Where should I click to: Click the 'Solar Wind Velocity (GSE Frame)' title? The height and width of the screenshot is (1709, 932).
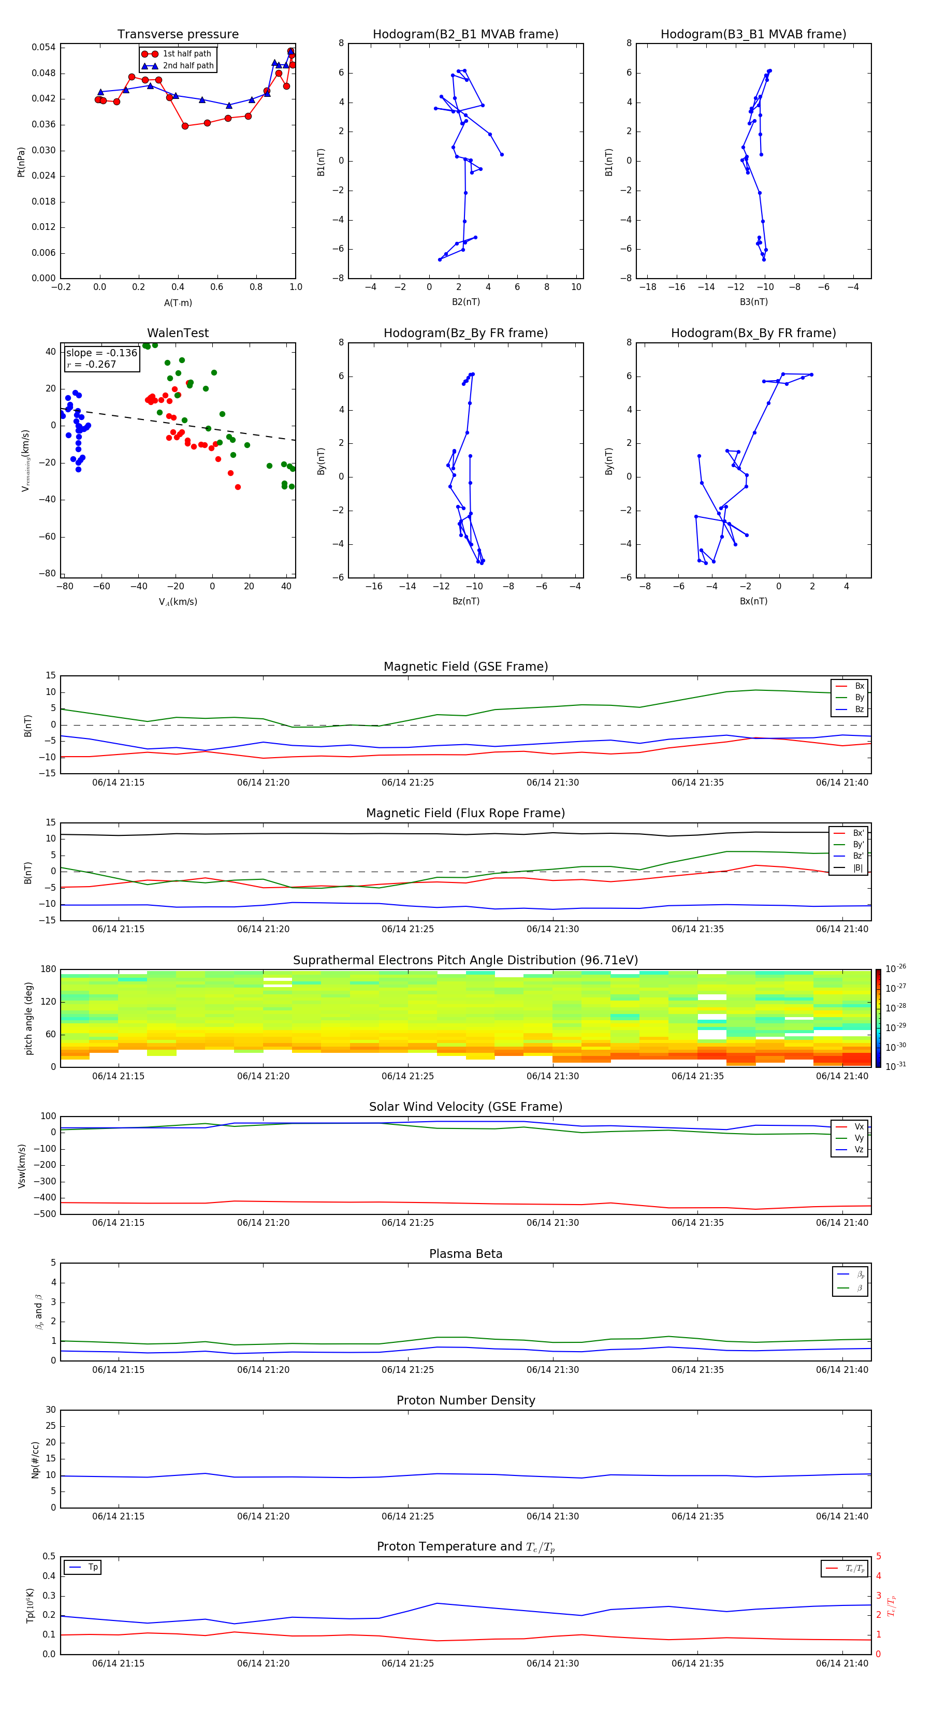tap(465, 1107)
